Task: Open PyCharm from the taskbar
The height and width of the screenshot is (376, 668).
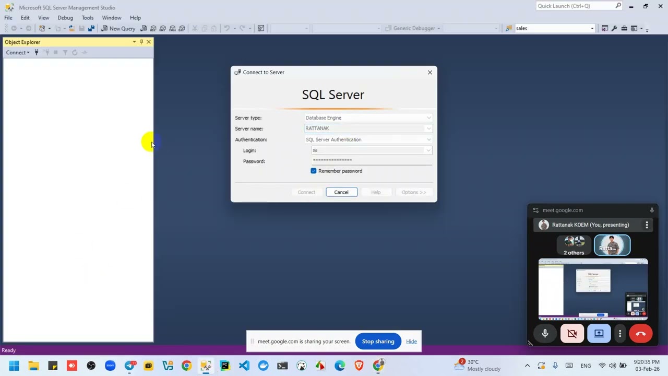Action: 225,366
